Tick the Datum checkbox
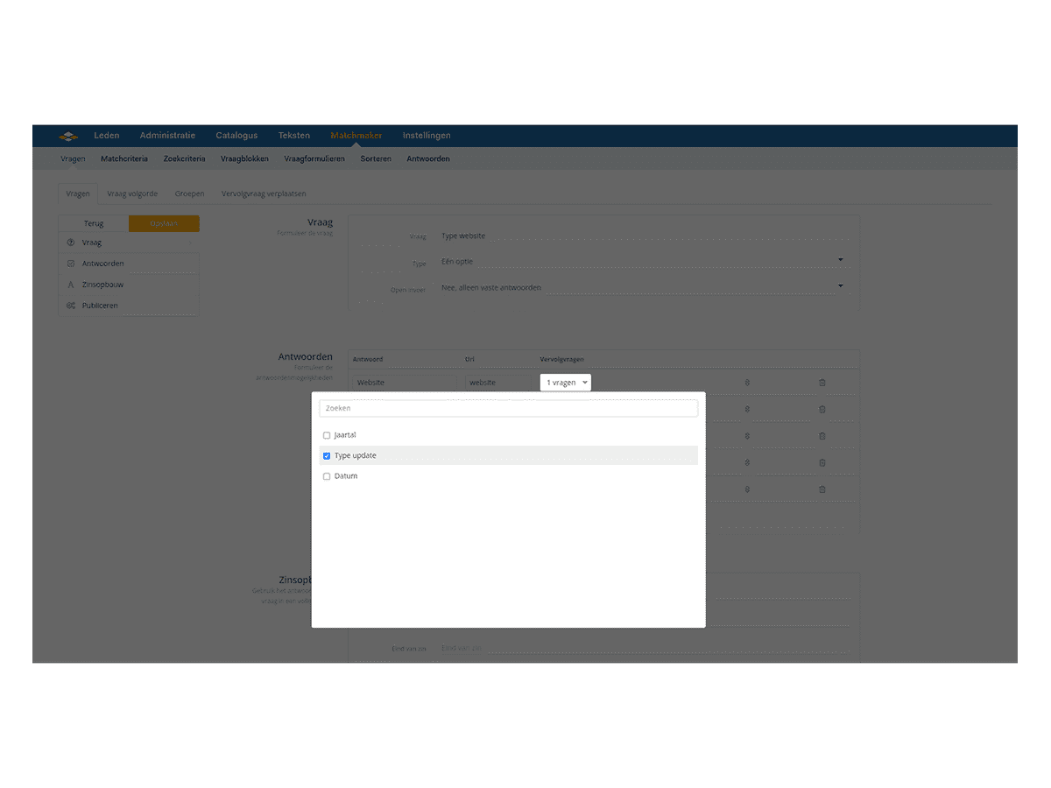The image size is (1051, 788). pyautogui.click(x=327, y=476)
